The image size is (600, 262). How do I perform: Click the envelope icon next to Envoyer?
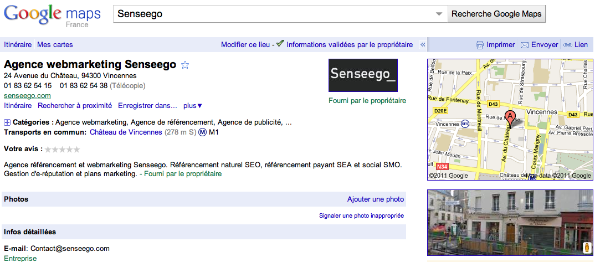[x=525, y=45]
